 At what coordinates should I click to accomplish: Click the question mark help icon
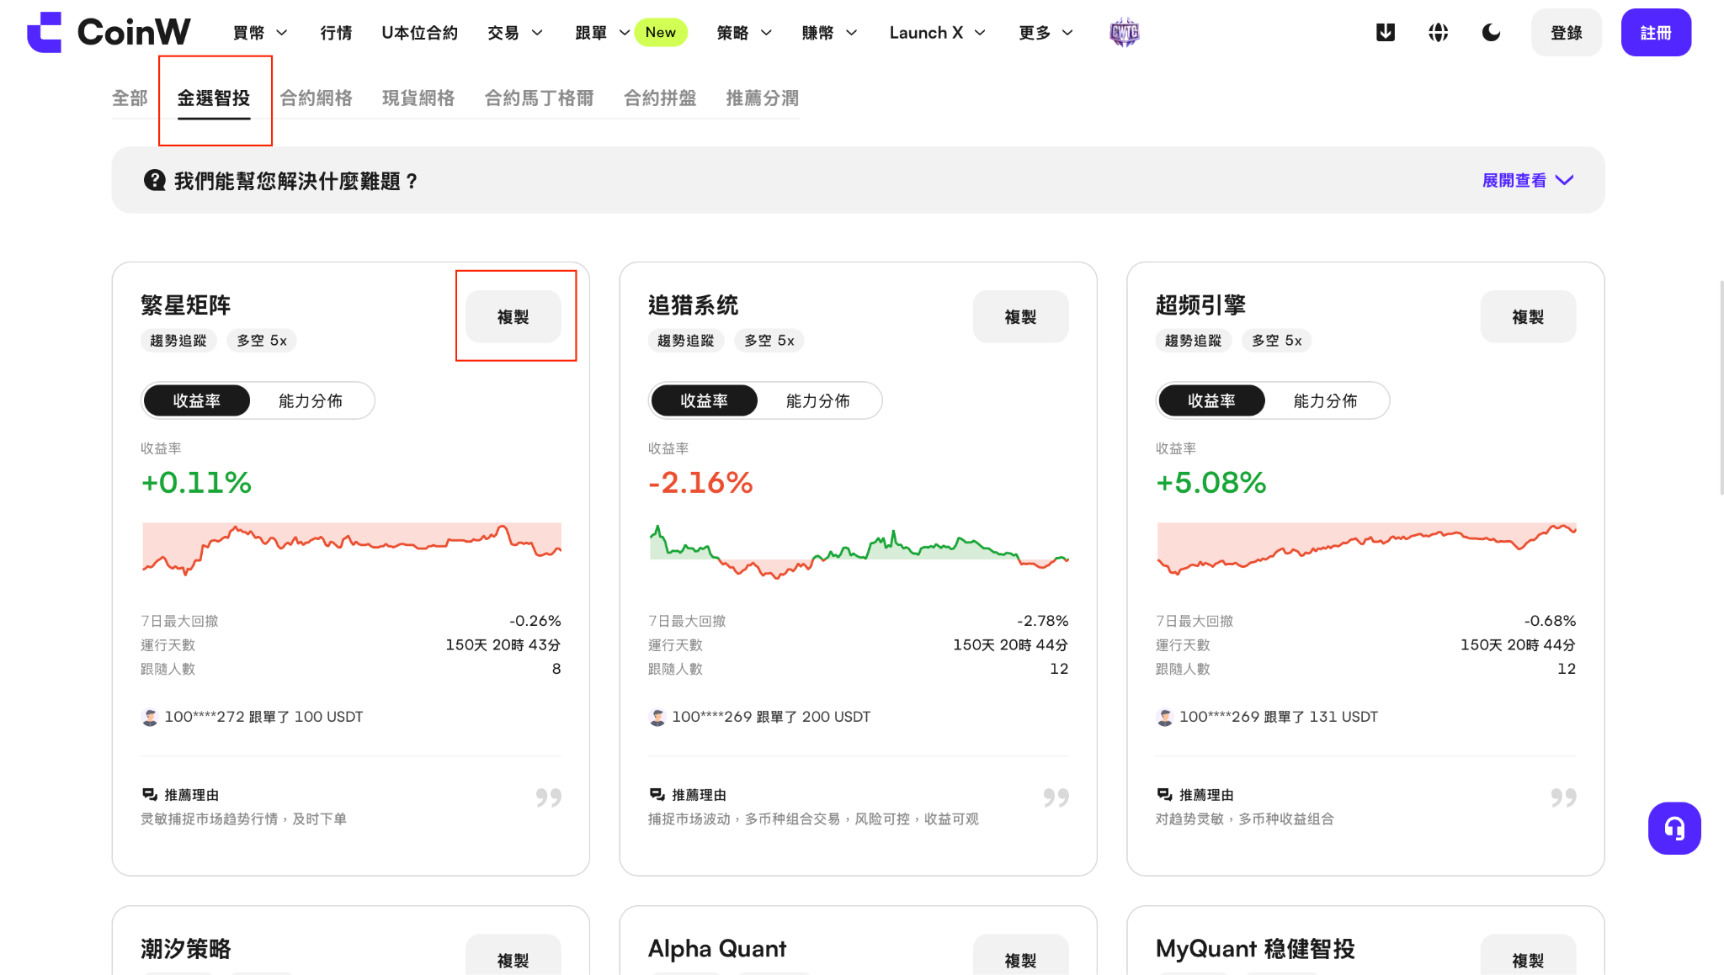pyautogui.click(x=155, y=180)
